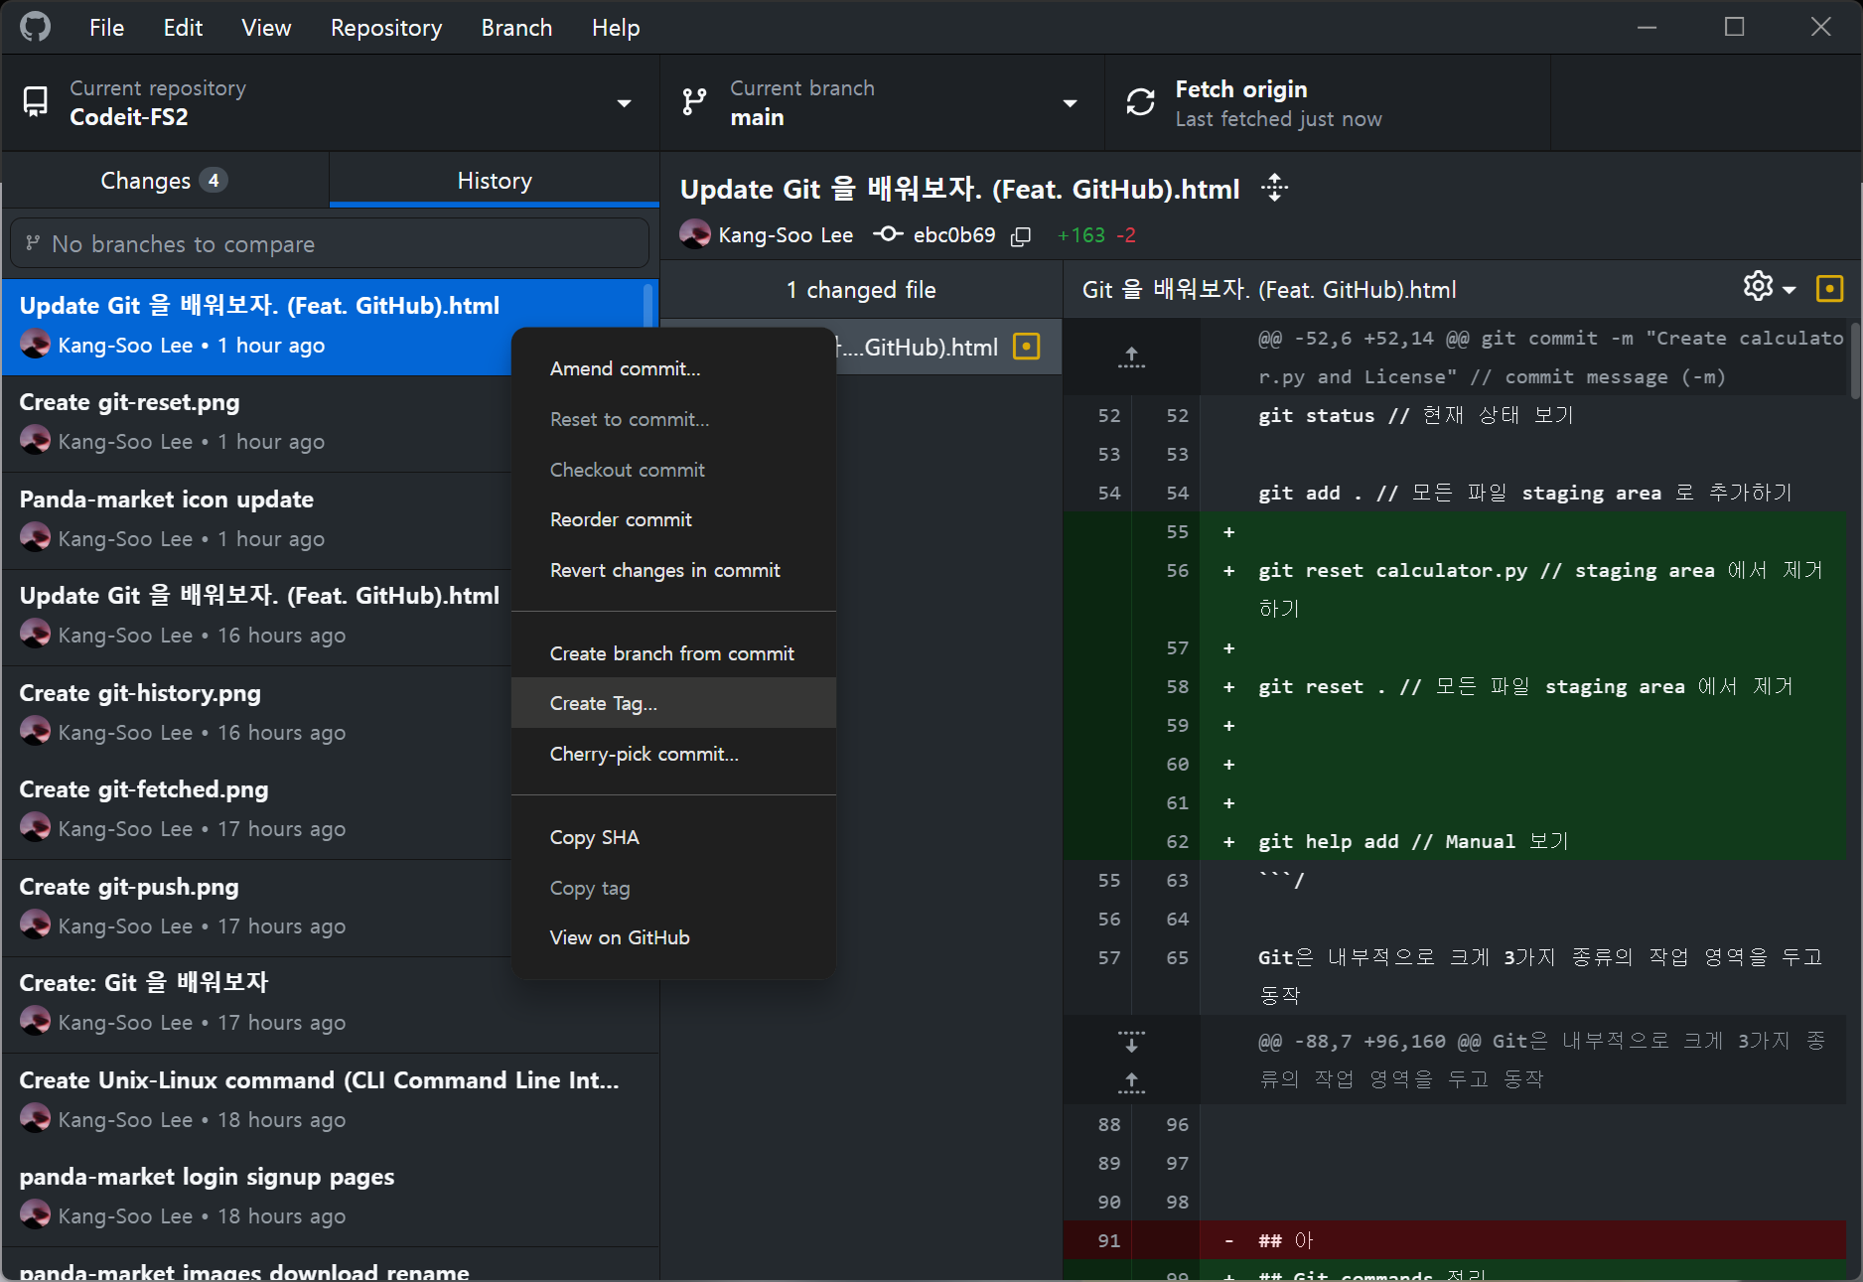Viewport: 1863px width, 1282px height.
Task: Choose Copy SHA from context menu
Action: (673, 837)
